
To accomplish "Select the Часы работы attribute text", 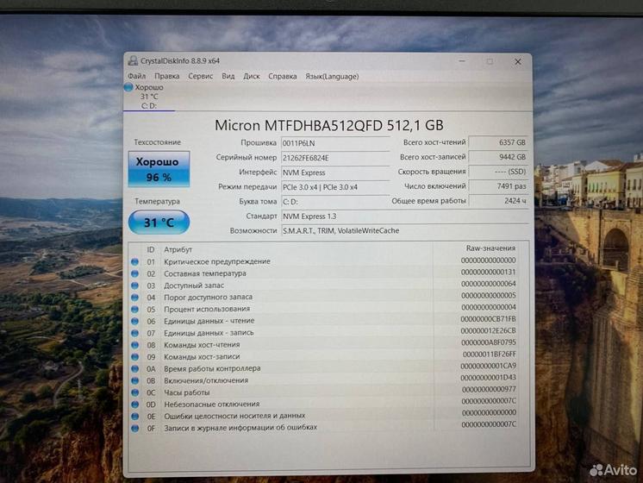I will [186, 392].
